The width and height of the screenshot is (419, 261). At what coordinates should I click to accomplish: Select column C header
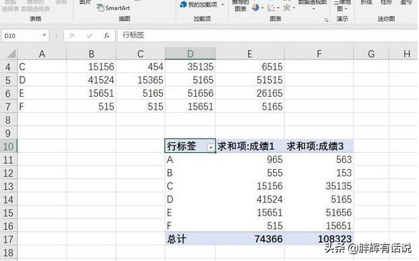pyautogui.click(x=141, y=53)
